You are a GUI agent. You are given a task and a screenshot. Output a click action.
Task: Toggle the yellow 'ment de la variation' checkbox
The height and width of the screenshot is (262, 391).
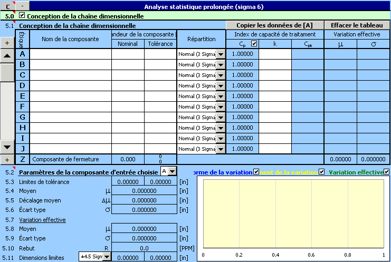[322, 172]
